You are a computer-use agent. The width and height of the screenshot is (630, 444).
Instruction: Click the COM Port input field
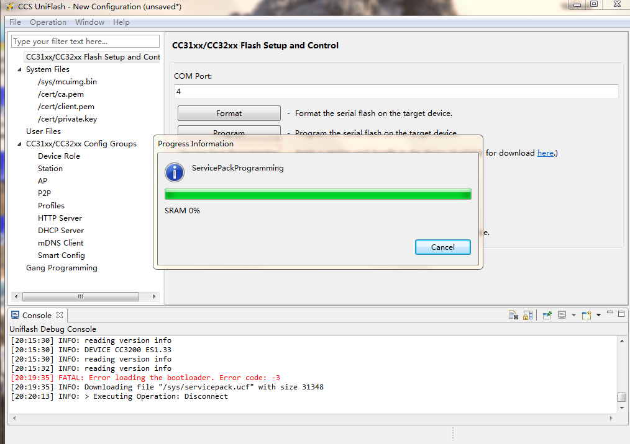click(x=396, y=91)
